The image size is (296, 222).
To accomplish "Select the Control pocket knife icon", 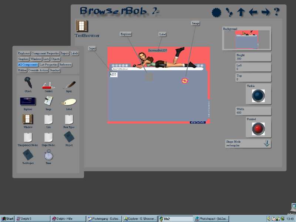I will pyautogui.click(x=48, y=85).
